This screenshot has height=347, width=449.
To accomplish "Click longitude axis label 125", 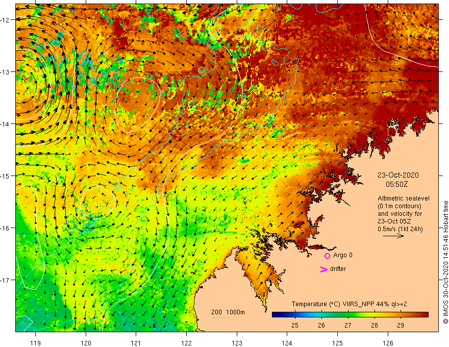I will coord(337,343).
